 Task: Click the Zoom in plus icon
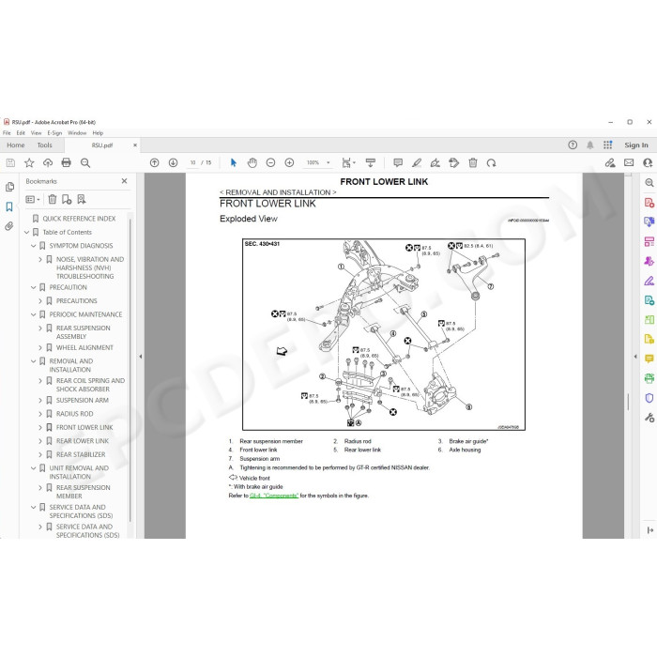coord(289,162)
